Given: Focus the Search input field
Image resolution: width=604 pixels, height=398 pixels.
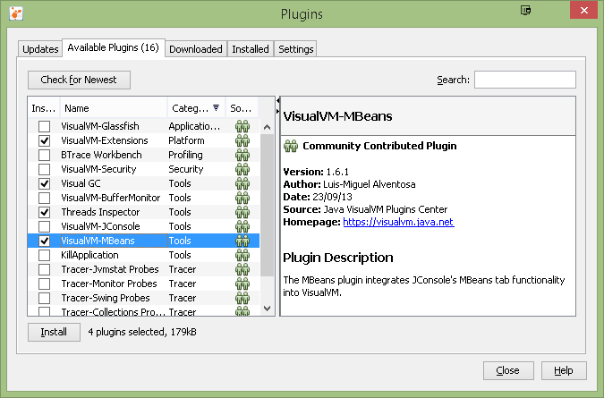Looking at the screenshot, I should [525, 80].
